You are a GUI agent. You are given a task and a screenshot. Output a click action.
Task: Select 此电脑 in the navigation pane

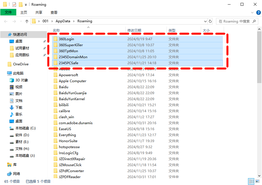(x=18, y=73)
